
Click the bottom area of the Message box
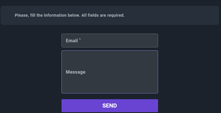pos(110,86)
